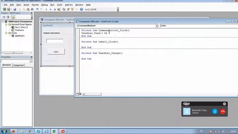Click the Private Sub TextBox1_Change() line

pyautogui.click(x=102, y=53)
